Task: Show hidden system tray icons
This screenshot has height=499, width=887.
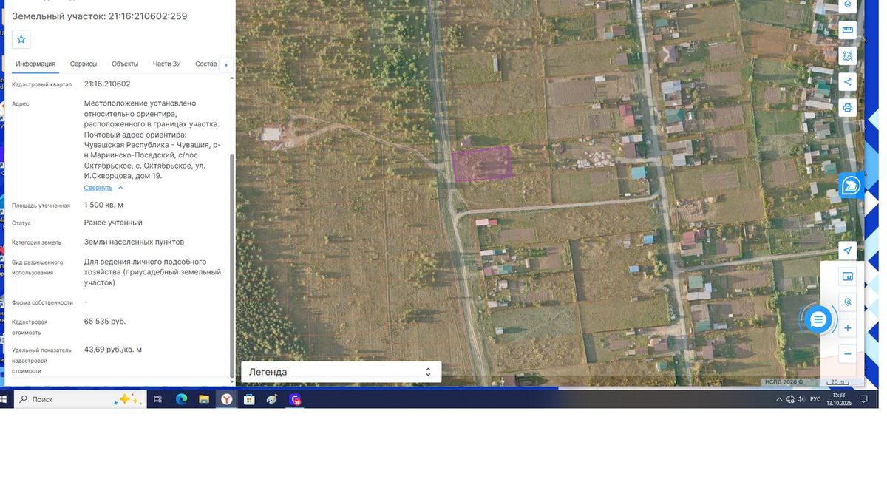Action: pos(778,399)
